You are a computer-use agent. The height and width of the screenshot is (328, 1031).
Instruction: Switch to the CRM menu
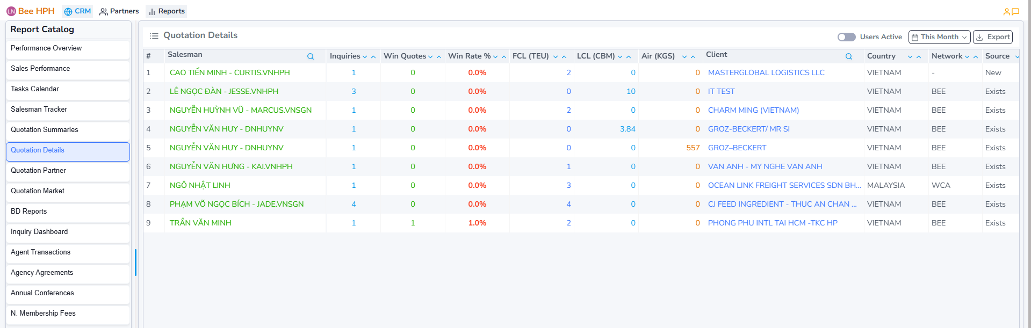[77, 11]
